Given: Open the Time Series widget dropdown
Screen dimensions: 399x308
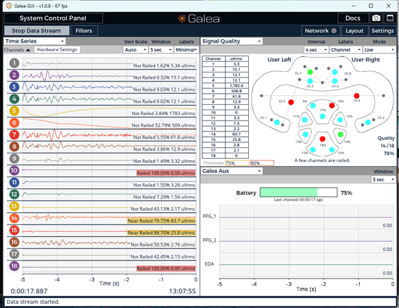Looking at the screenshot, I should pyautogui.click(x=34, y=41).
